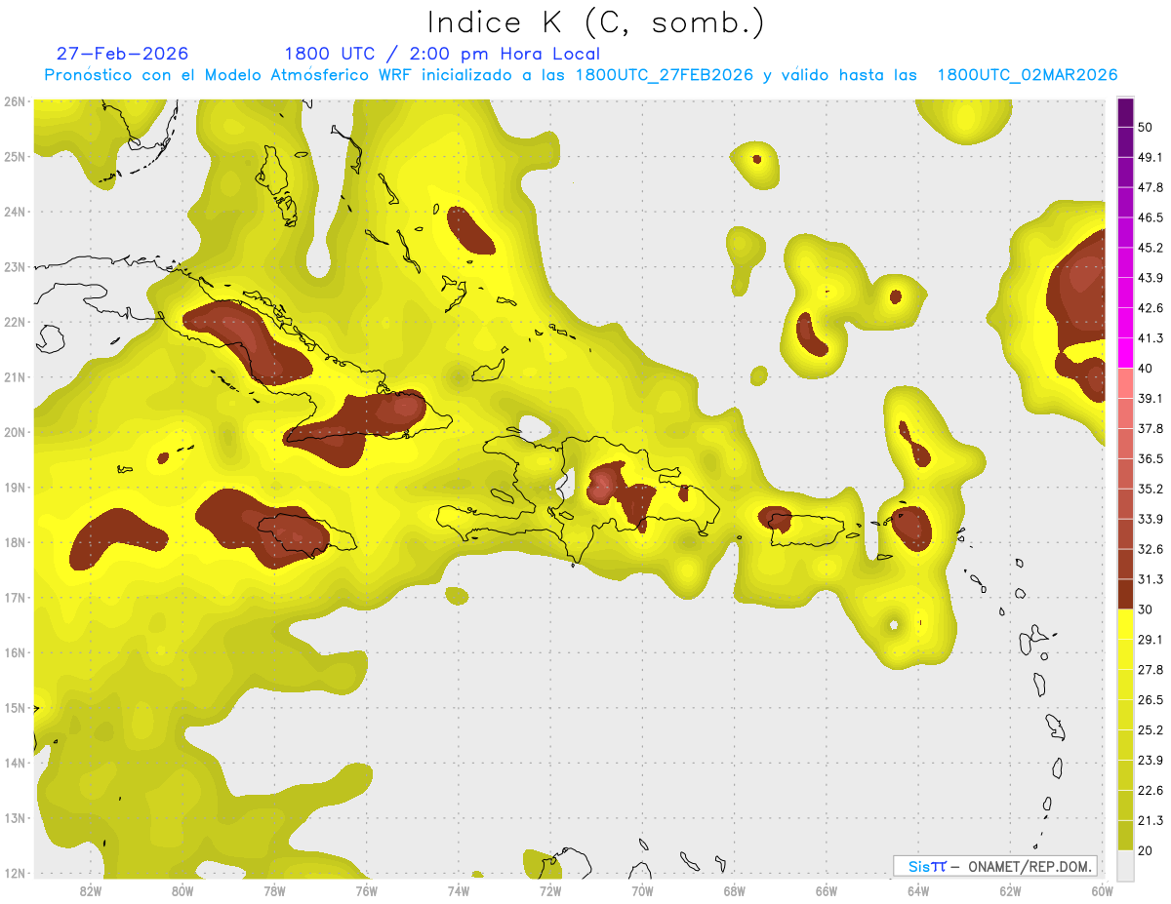
Task: Click the color scale value "30"
Action: pos(1145,609)
